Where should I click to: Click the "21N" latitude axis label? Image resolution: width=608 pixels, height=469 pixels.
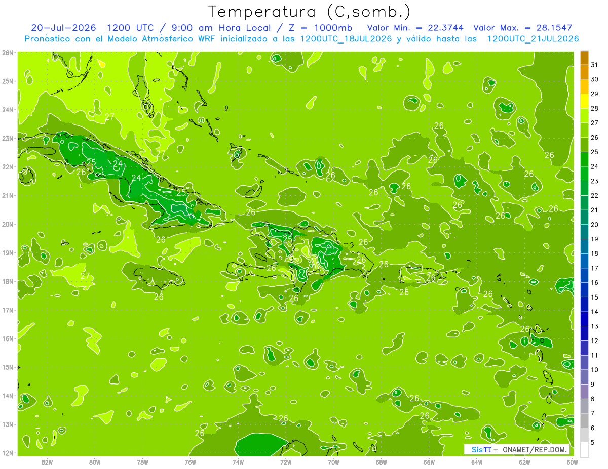[8, 195]
